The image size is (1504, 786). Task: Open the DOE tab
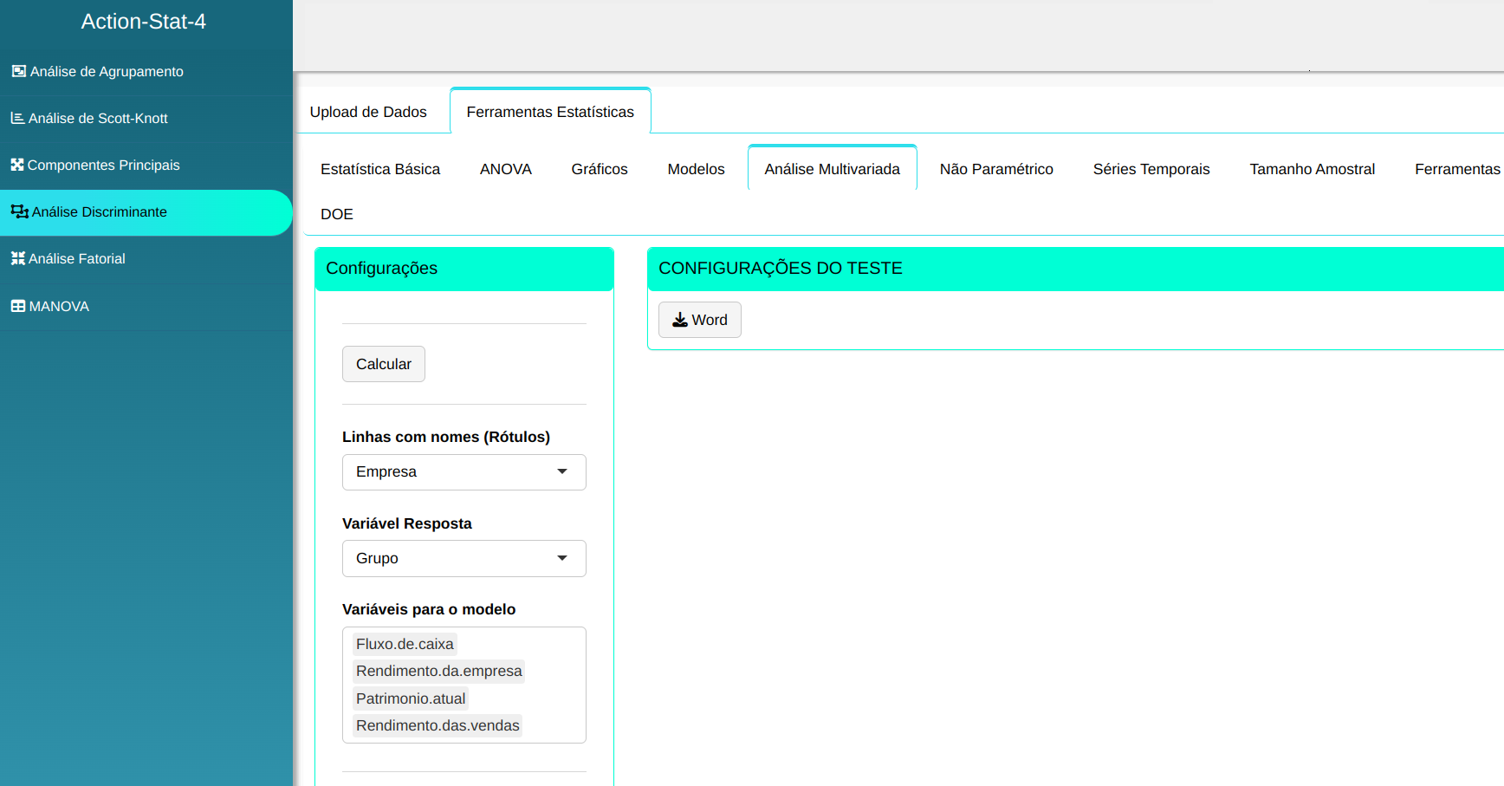(336, 214)
